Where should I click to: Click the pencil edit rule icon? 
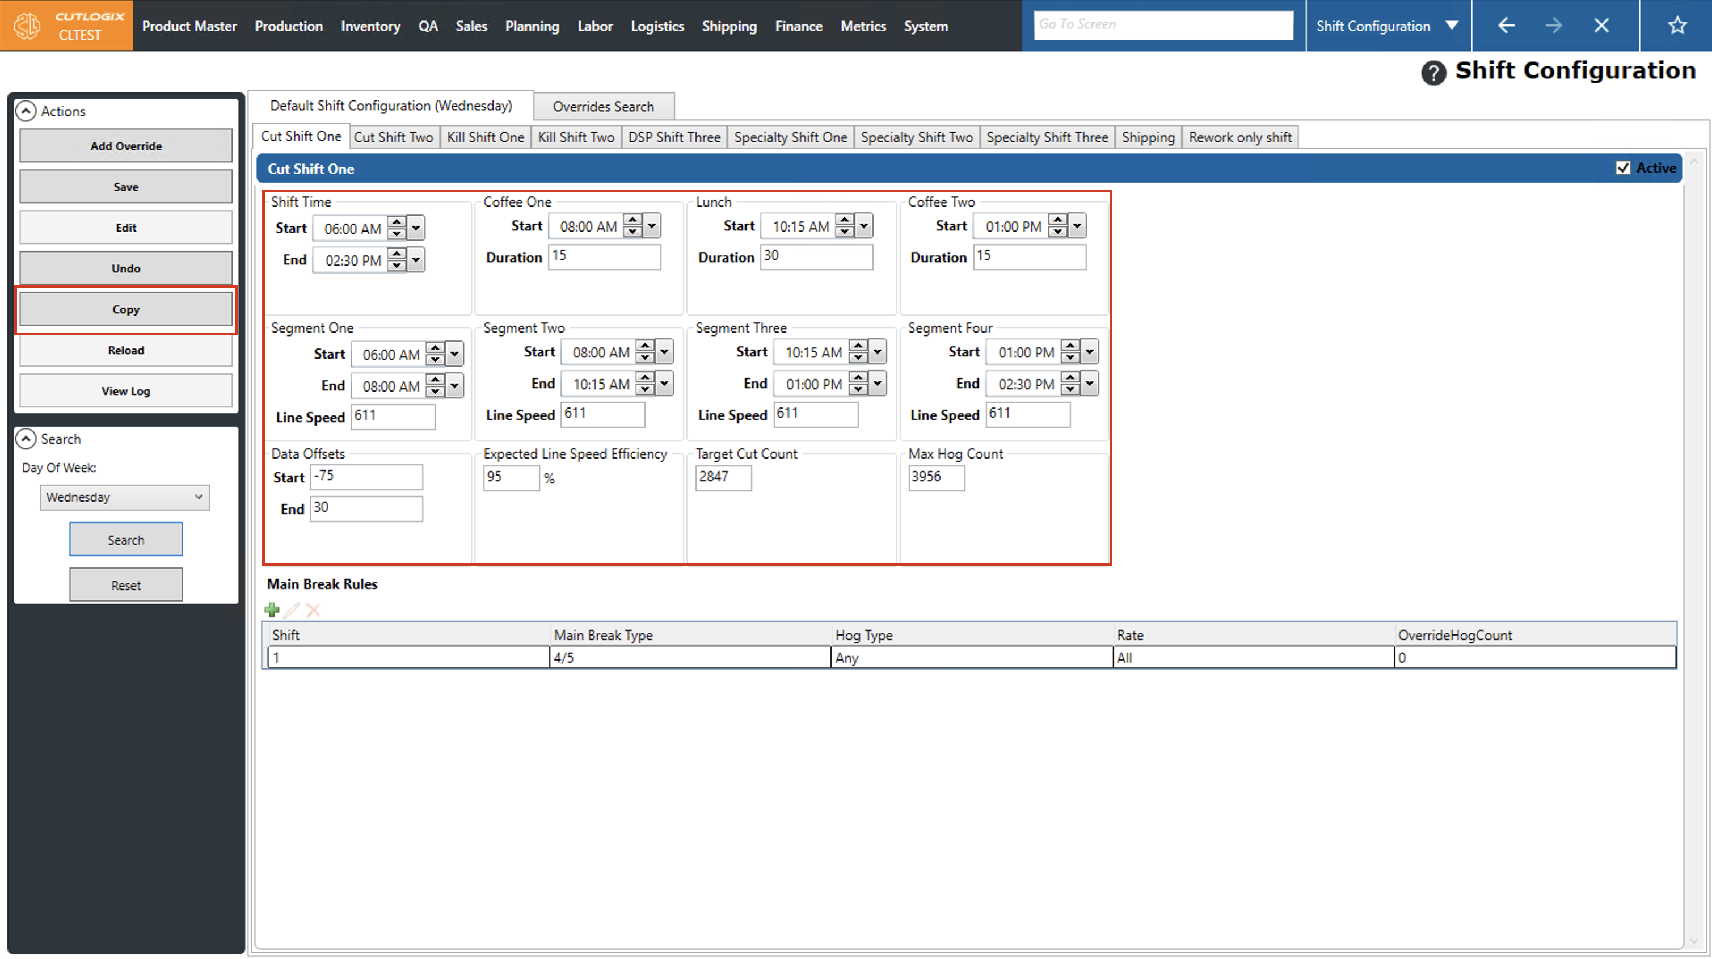click(x=292, y=610)
